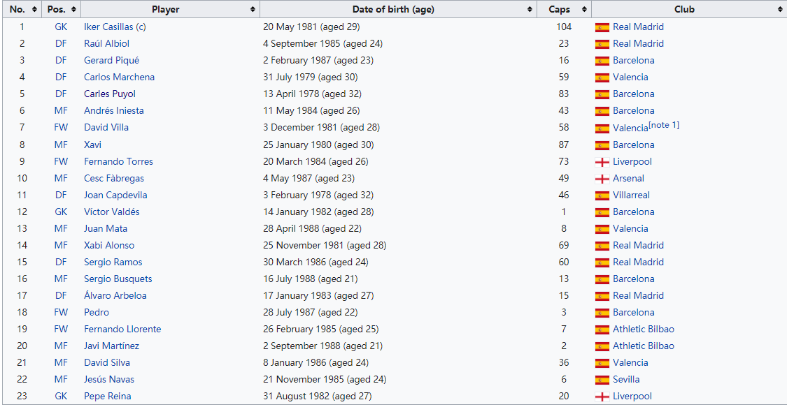Open GK position link for Casillas
The image size is (787, 407).
[x=61, y=27]
